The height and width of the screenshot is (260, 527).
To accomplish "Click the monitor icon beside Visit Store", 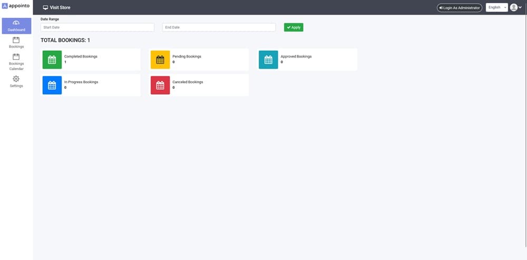I will point(45,8).
